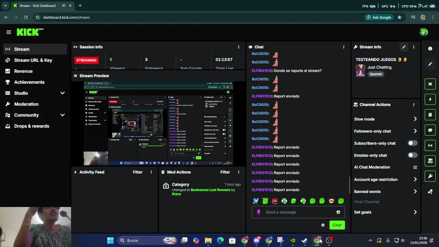439x247 pixels.
Task: Toggle Subscribers-only chat switch
Action: 413,143
